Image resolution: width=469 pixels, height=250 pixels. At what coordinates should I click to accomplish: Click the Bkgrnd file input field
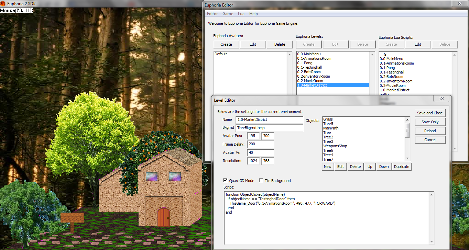tap(270, 128)
